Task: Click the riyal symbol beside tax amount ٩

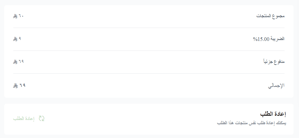Action: point(15,39)
